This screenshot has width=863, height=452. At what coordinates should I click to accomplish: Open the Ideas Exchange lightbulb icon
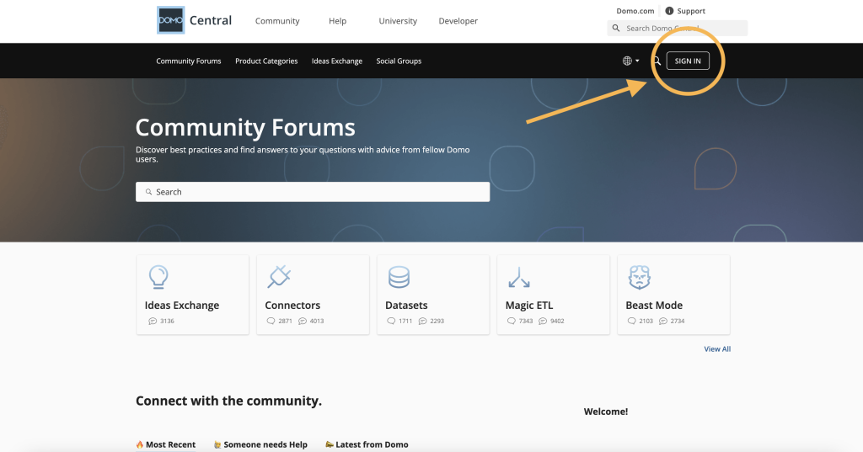pyautogui.click(x=158, y=277)
